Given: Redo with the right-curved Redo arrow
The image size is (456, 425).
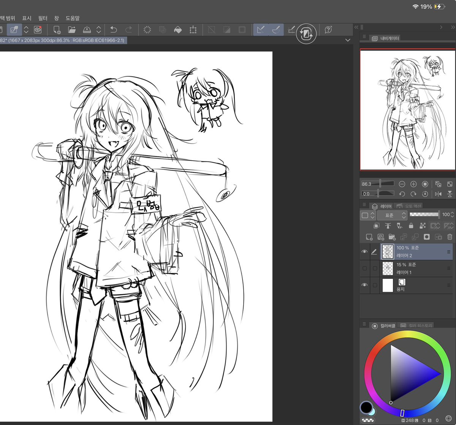Looking at the screenshot, I should click(x=129, y=30).
